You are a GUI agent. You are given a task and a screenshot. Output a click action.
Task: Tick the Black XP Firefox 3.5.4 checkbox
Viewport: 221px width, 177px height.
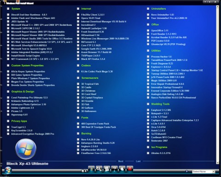[x=78, y=59]
